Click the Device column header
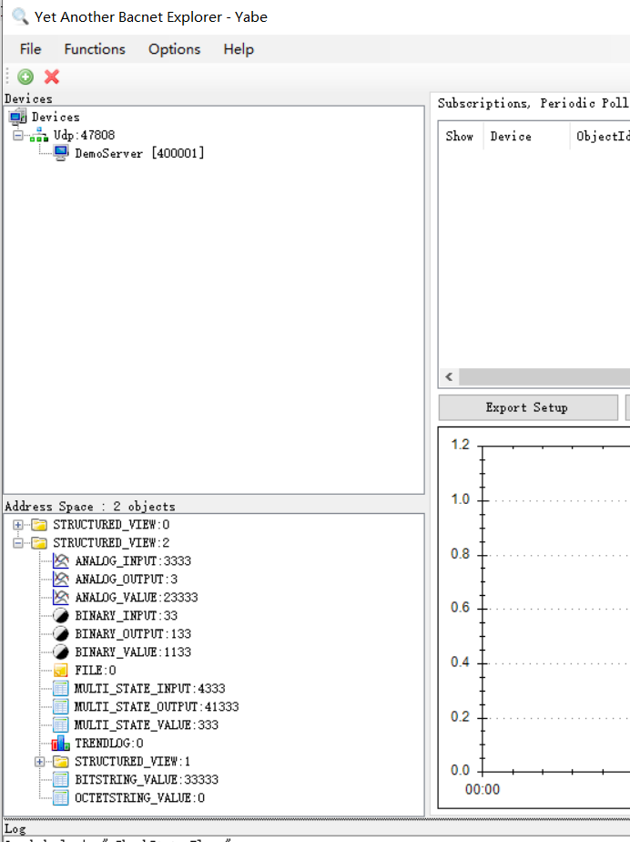 pyautogui.click(x=511, y=137)
